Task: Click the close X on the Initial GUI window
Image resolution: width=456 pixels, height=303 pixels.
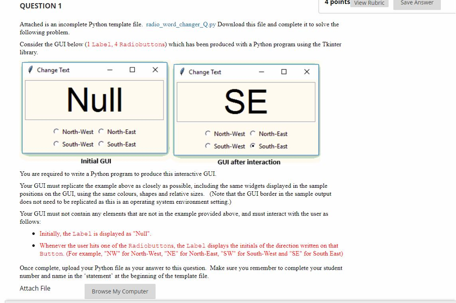Action: 155,70
